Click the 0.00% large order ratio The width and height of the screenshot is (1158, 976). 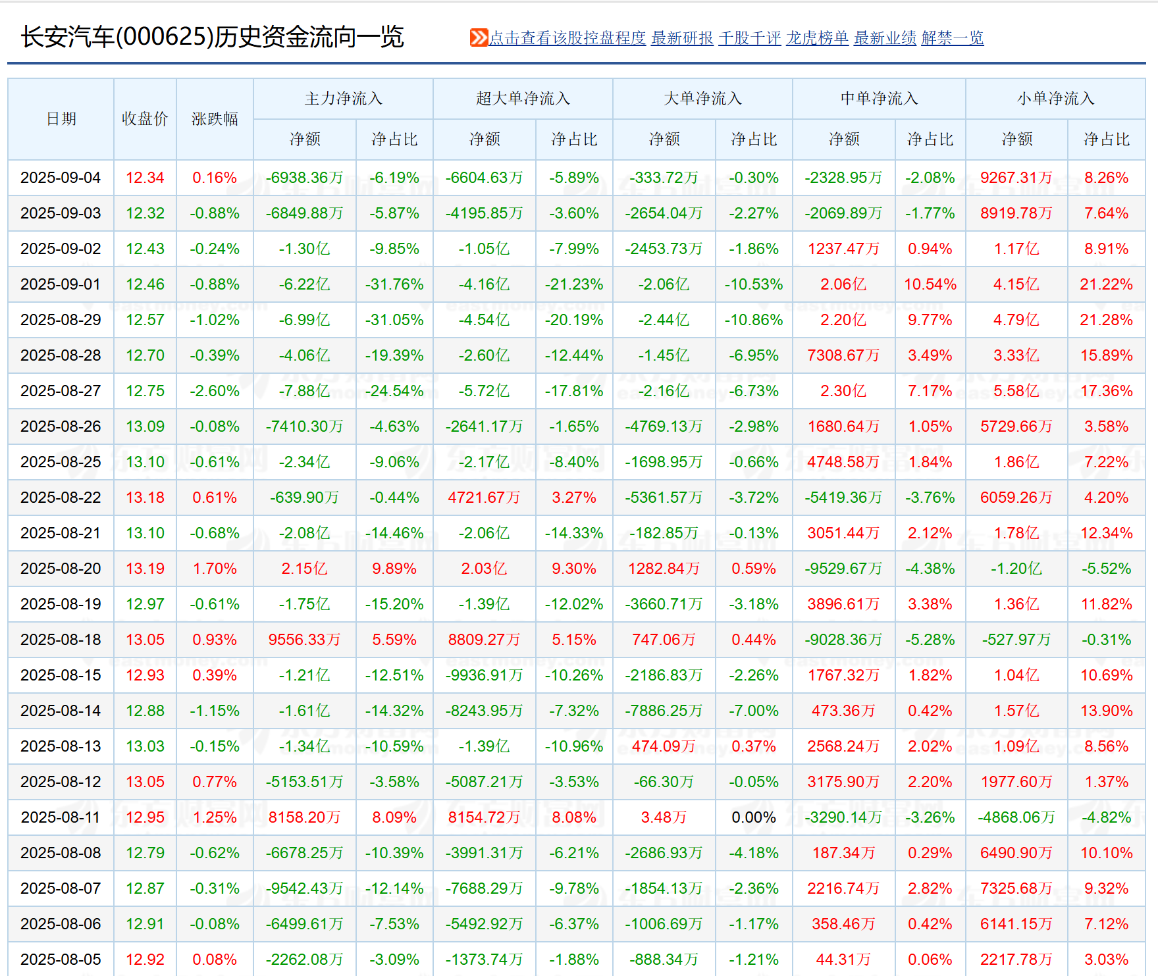(754, 817)
